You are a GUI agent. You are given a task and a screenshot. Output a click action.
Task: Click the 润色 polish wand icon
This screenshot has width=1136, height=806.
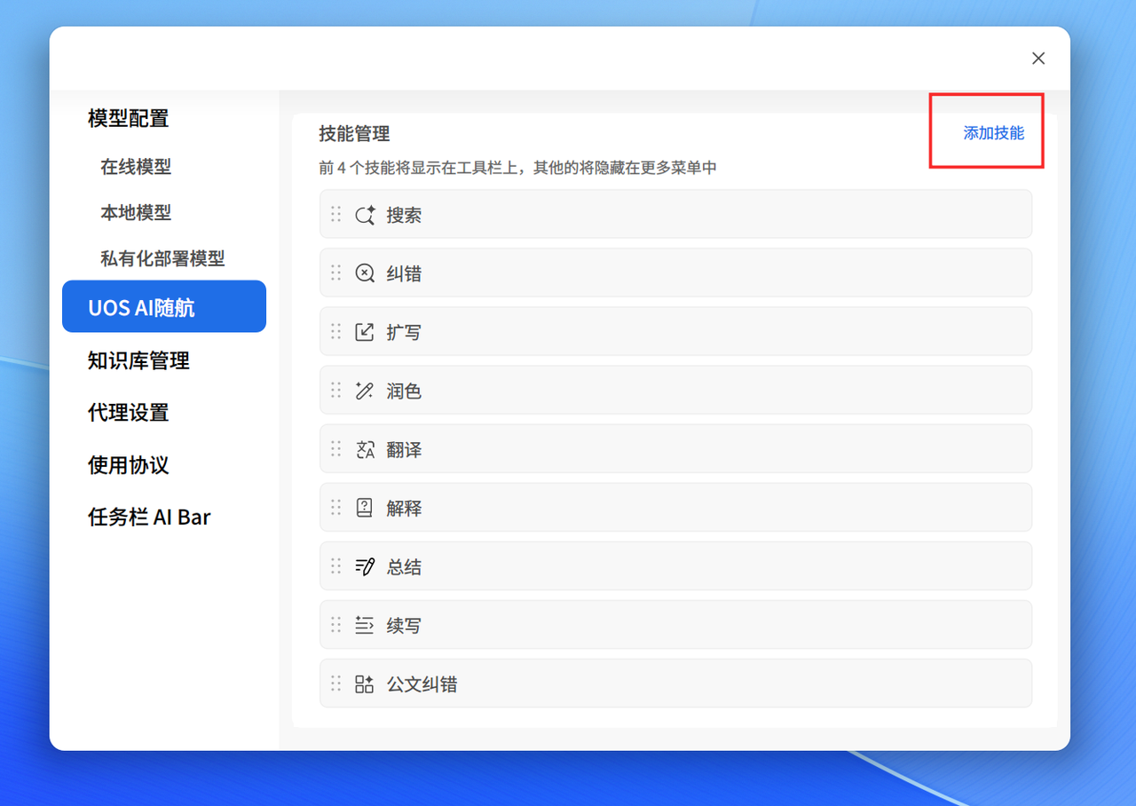point(365,391)
